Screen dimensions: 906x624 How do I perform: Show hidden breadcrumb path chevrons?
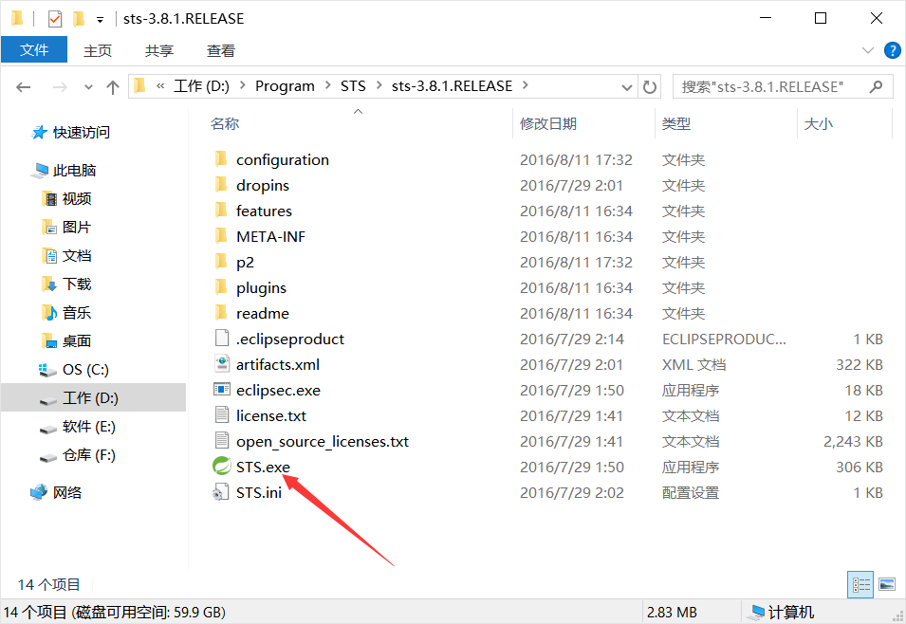point(160,86)
